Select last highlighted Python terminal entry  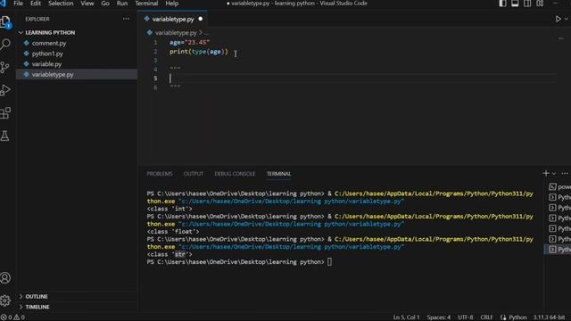(x=559, y=250)
